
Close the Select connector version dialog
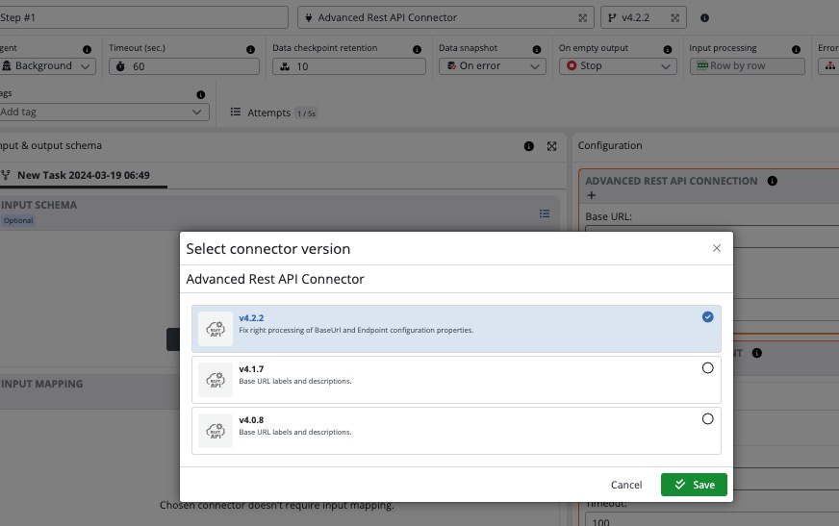(716, 248)
